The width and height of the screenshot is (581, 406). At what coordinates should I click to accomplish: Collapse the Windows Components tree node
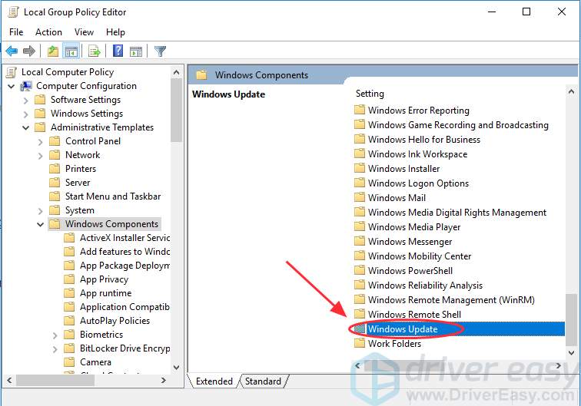click(40, 224)
